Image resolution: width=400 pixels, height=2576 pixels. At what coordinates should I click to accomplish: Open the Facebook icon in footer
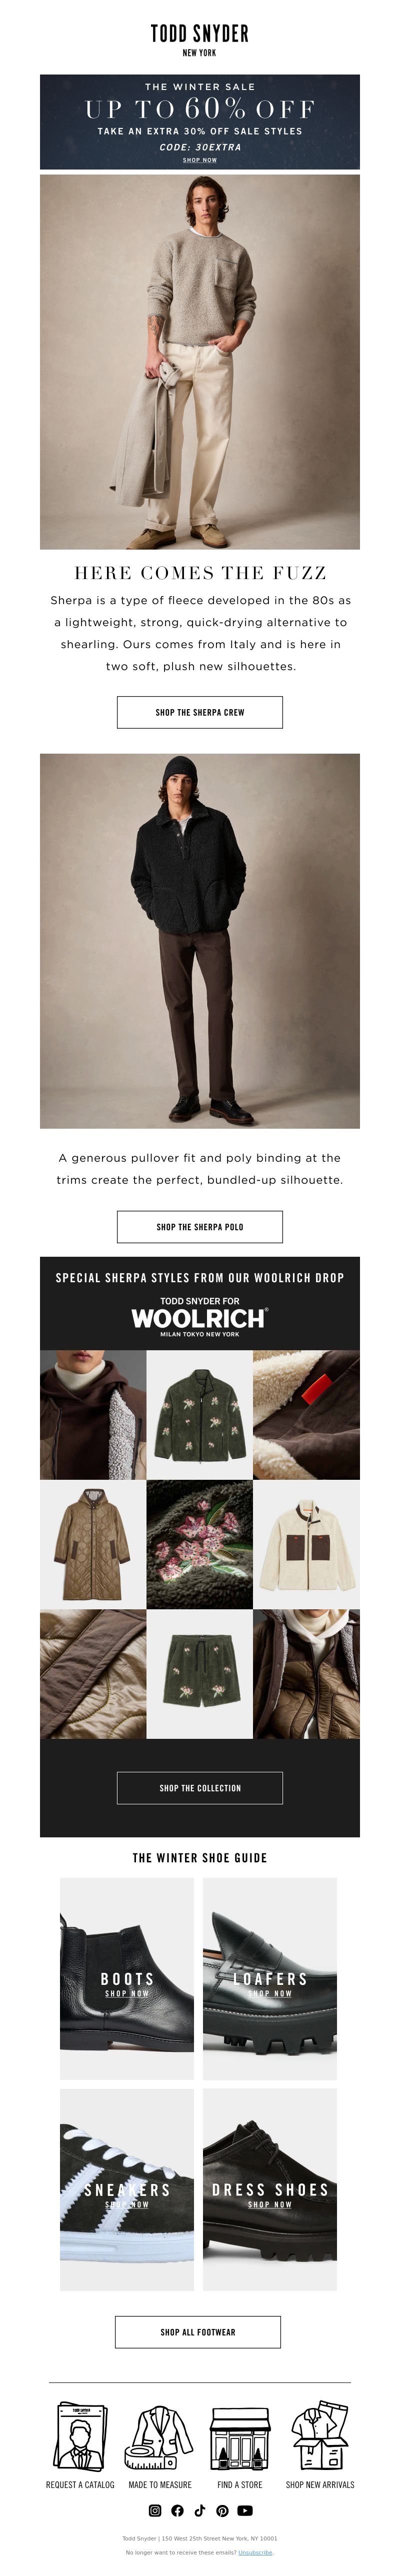click(x=177, y=2510)
